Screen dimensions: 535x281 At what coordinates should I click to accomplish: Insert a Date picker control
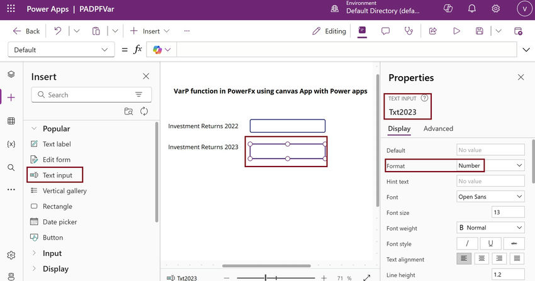[54, 222]
